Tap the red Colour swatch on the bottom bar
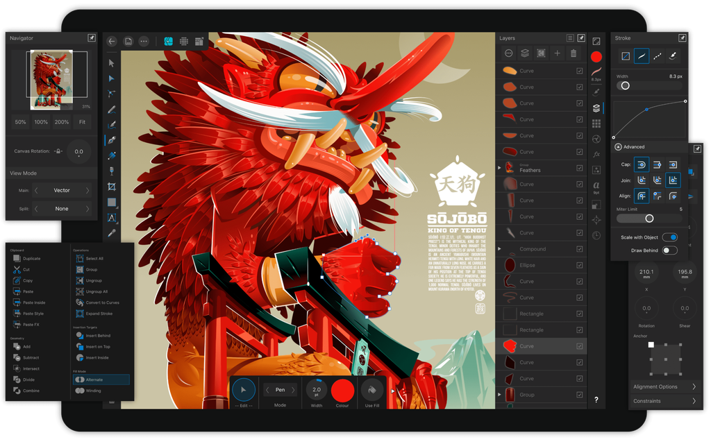Viewport: 711px width, 444px height. tap(342, 390)
